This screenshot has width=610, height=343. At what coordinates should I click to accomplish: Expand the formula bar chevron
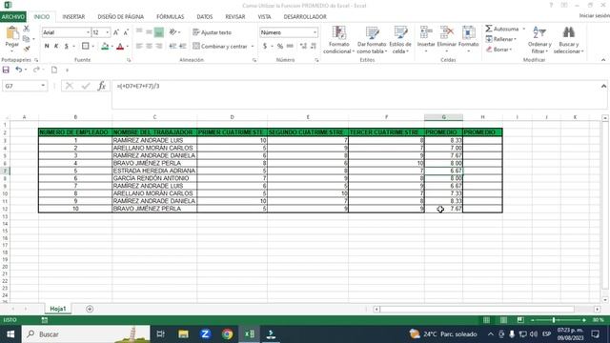click(603, 86)
